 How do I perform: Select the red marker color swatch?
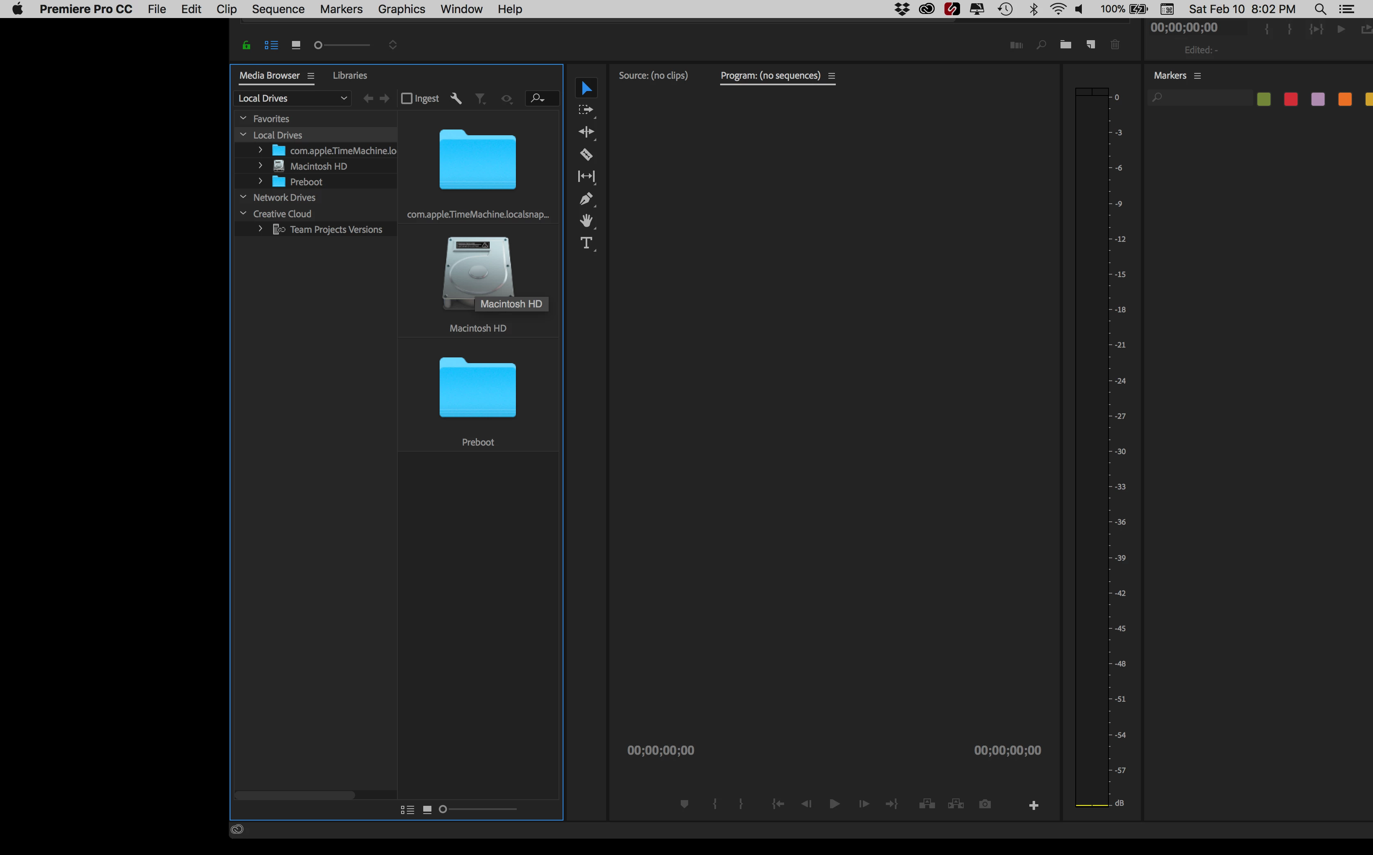[1291, 100]
